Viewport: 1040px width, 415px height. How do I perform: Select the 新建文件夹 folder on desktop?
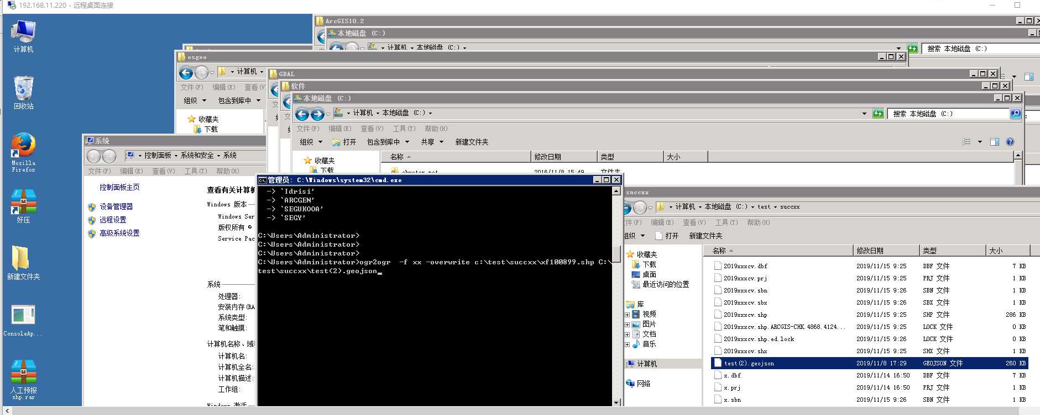click(23, 263)
